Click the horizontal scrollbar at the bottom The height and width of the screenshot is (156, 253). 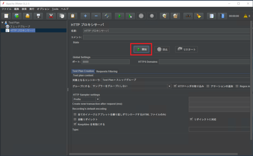click(153, 154)
